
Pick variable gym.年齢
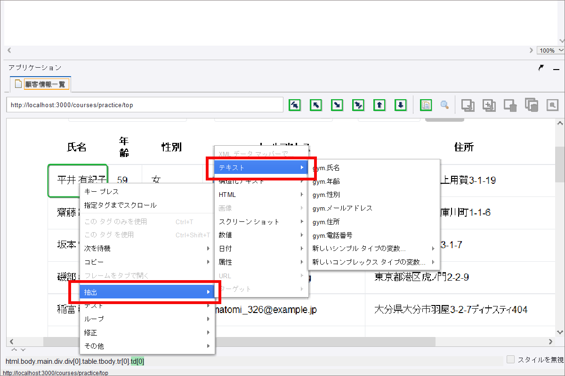pyautogui.click(x=374, y=181)
